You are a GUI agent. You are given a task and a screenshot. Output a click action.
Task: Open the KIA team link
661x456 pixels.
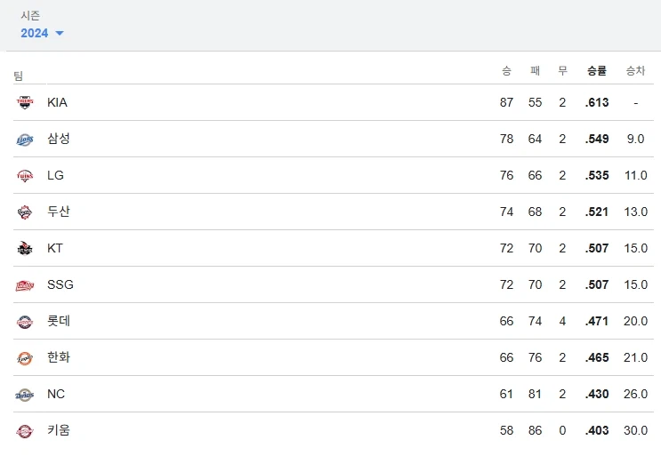57,102
